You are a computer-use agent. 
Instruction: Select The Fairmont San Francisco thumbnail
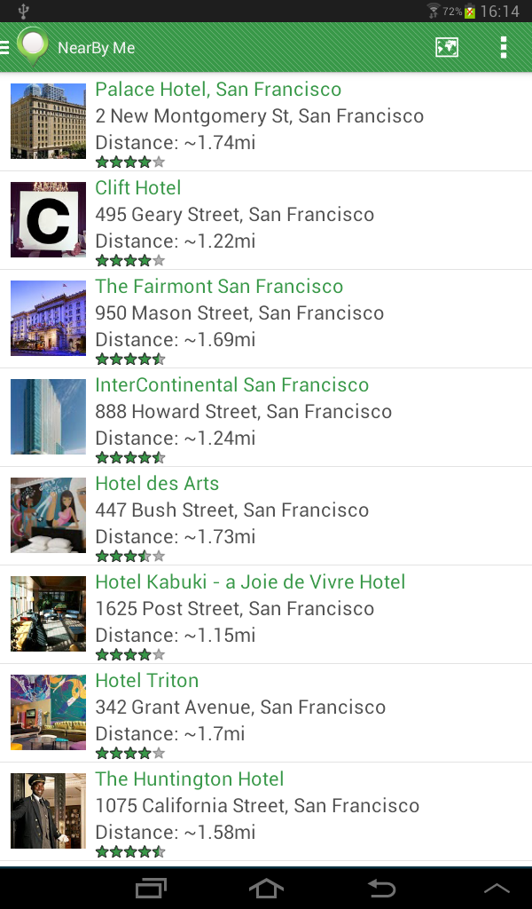48,319
